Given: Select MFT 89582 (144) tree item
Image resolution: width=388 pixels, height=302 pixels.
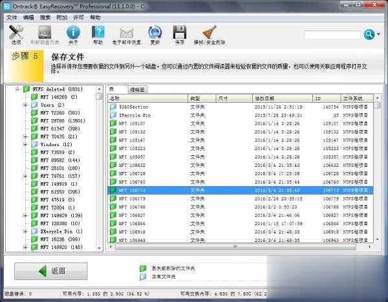Looking at the screenshot, I should point(60,160).
